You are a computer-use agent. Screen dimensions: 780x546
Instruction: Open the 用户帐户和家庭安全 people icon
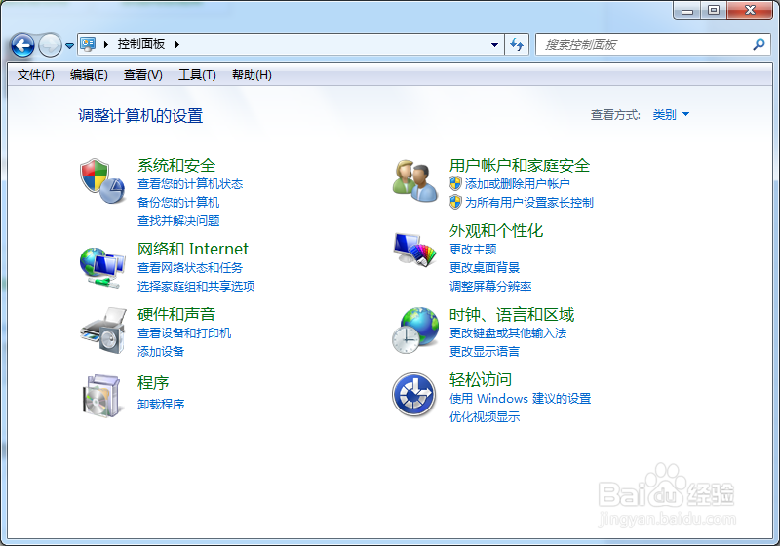415,181
